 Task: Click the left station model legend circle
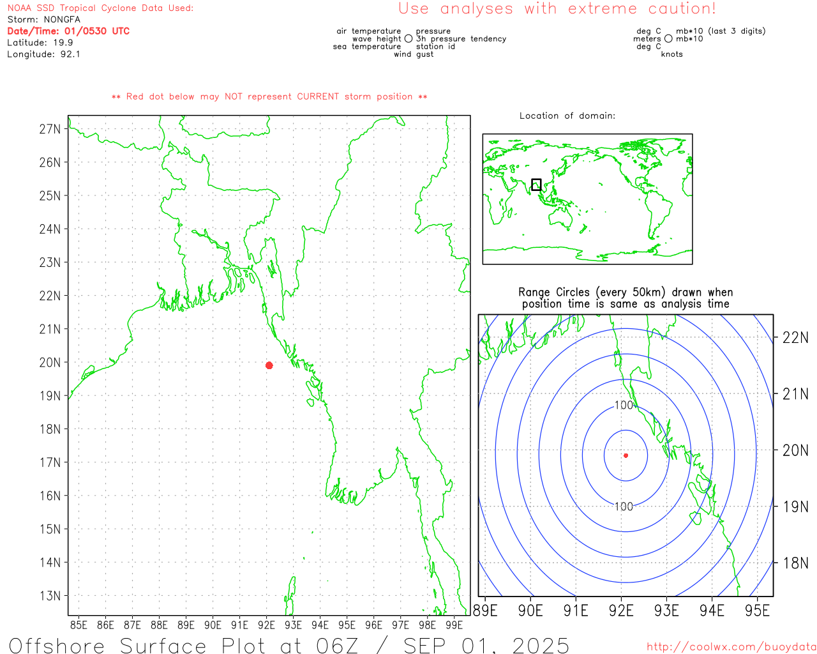click(x=408, y=39)
